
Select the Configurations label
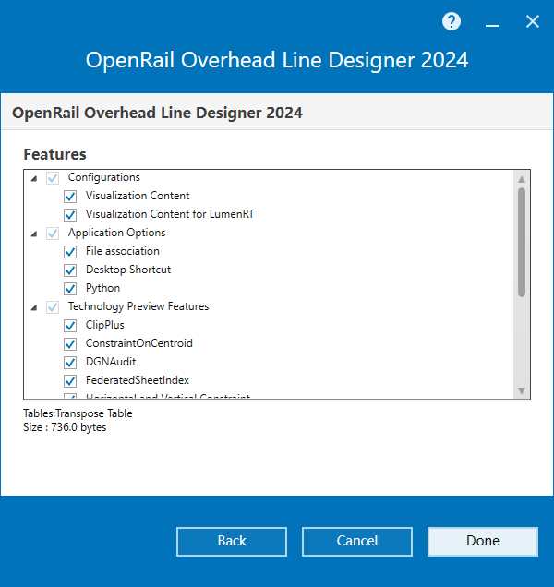103,177
